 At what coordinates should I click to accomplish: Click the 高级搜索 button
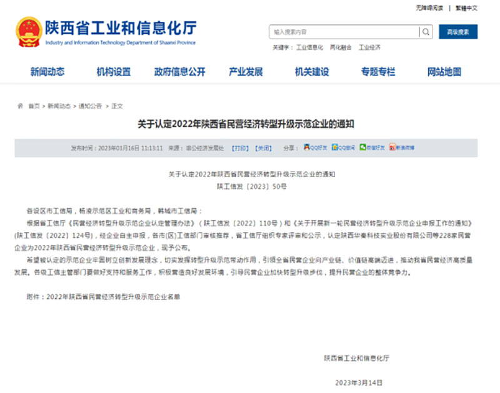457,32
